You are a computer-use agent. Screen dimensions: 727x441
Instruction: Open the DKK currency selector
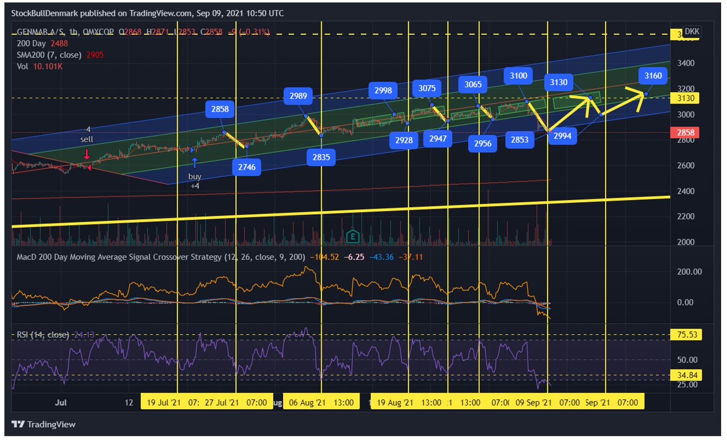click(692, 31)
